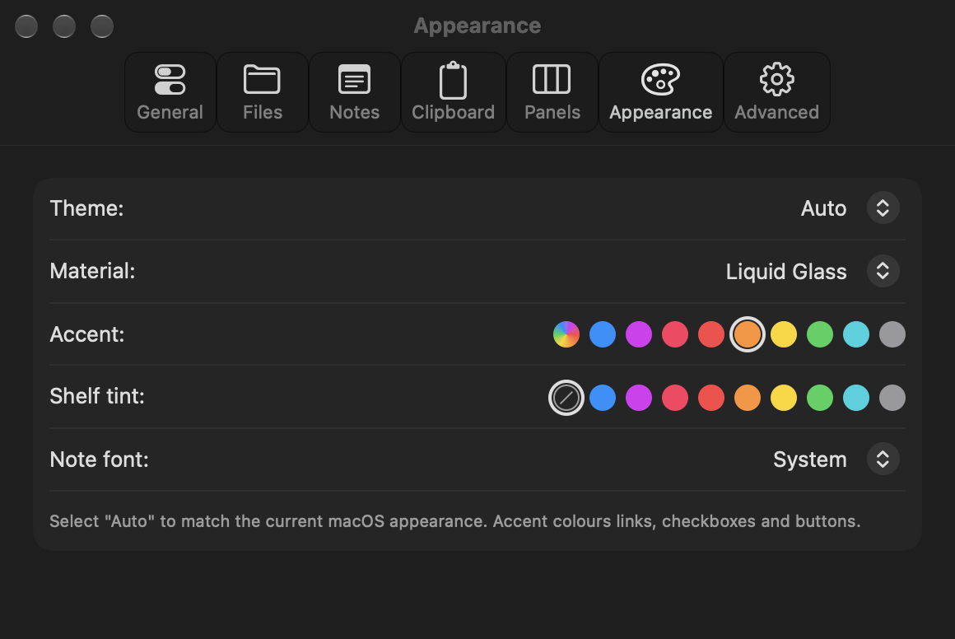Set Shelf tint to orange
Screen dimensions: 955x639
click(x=748, y=398)
